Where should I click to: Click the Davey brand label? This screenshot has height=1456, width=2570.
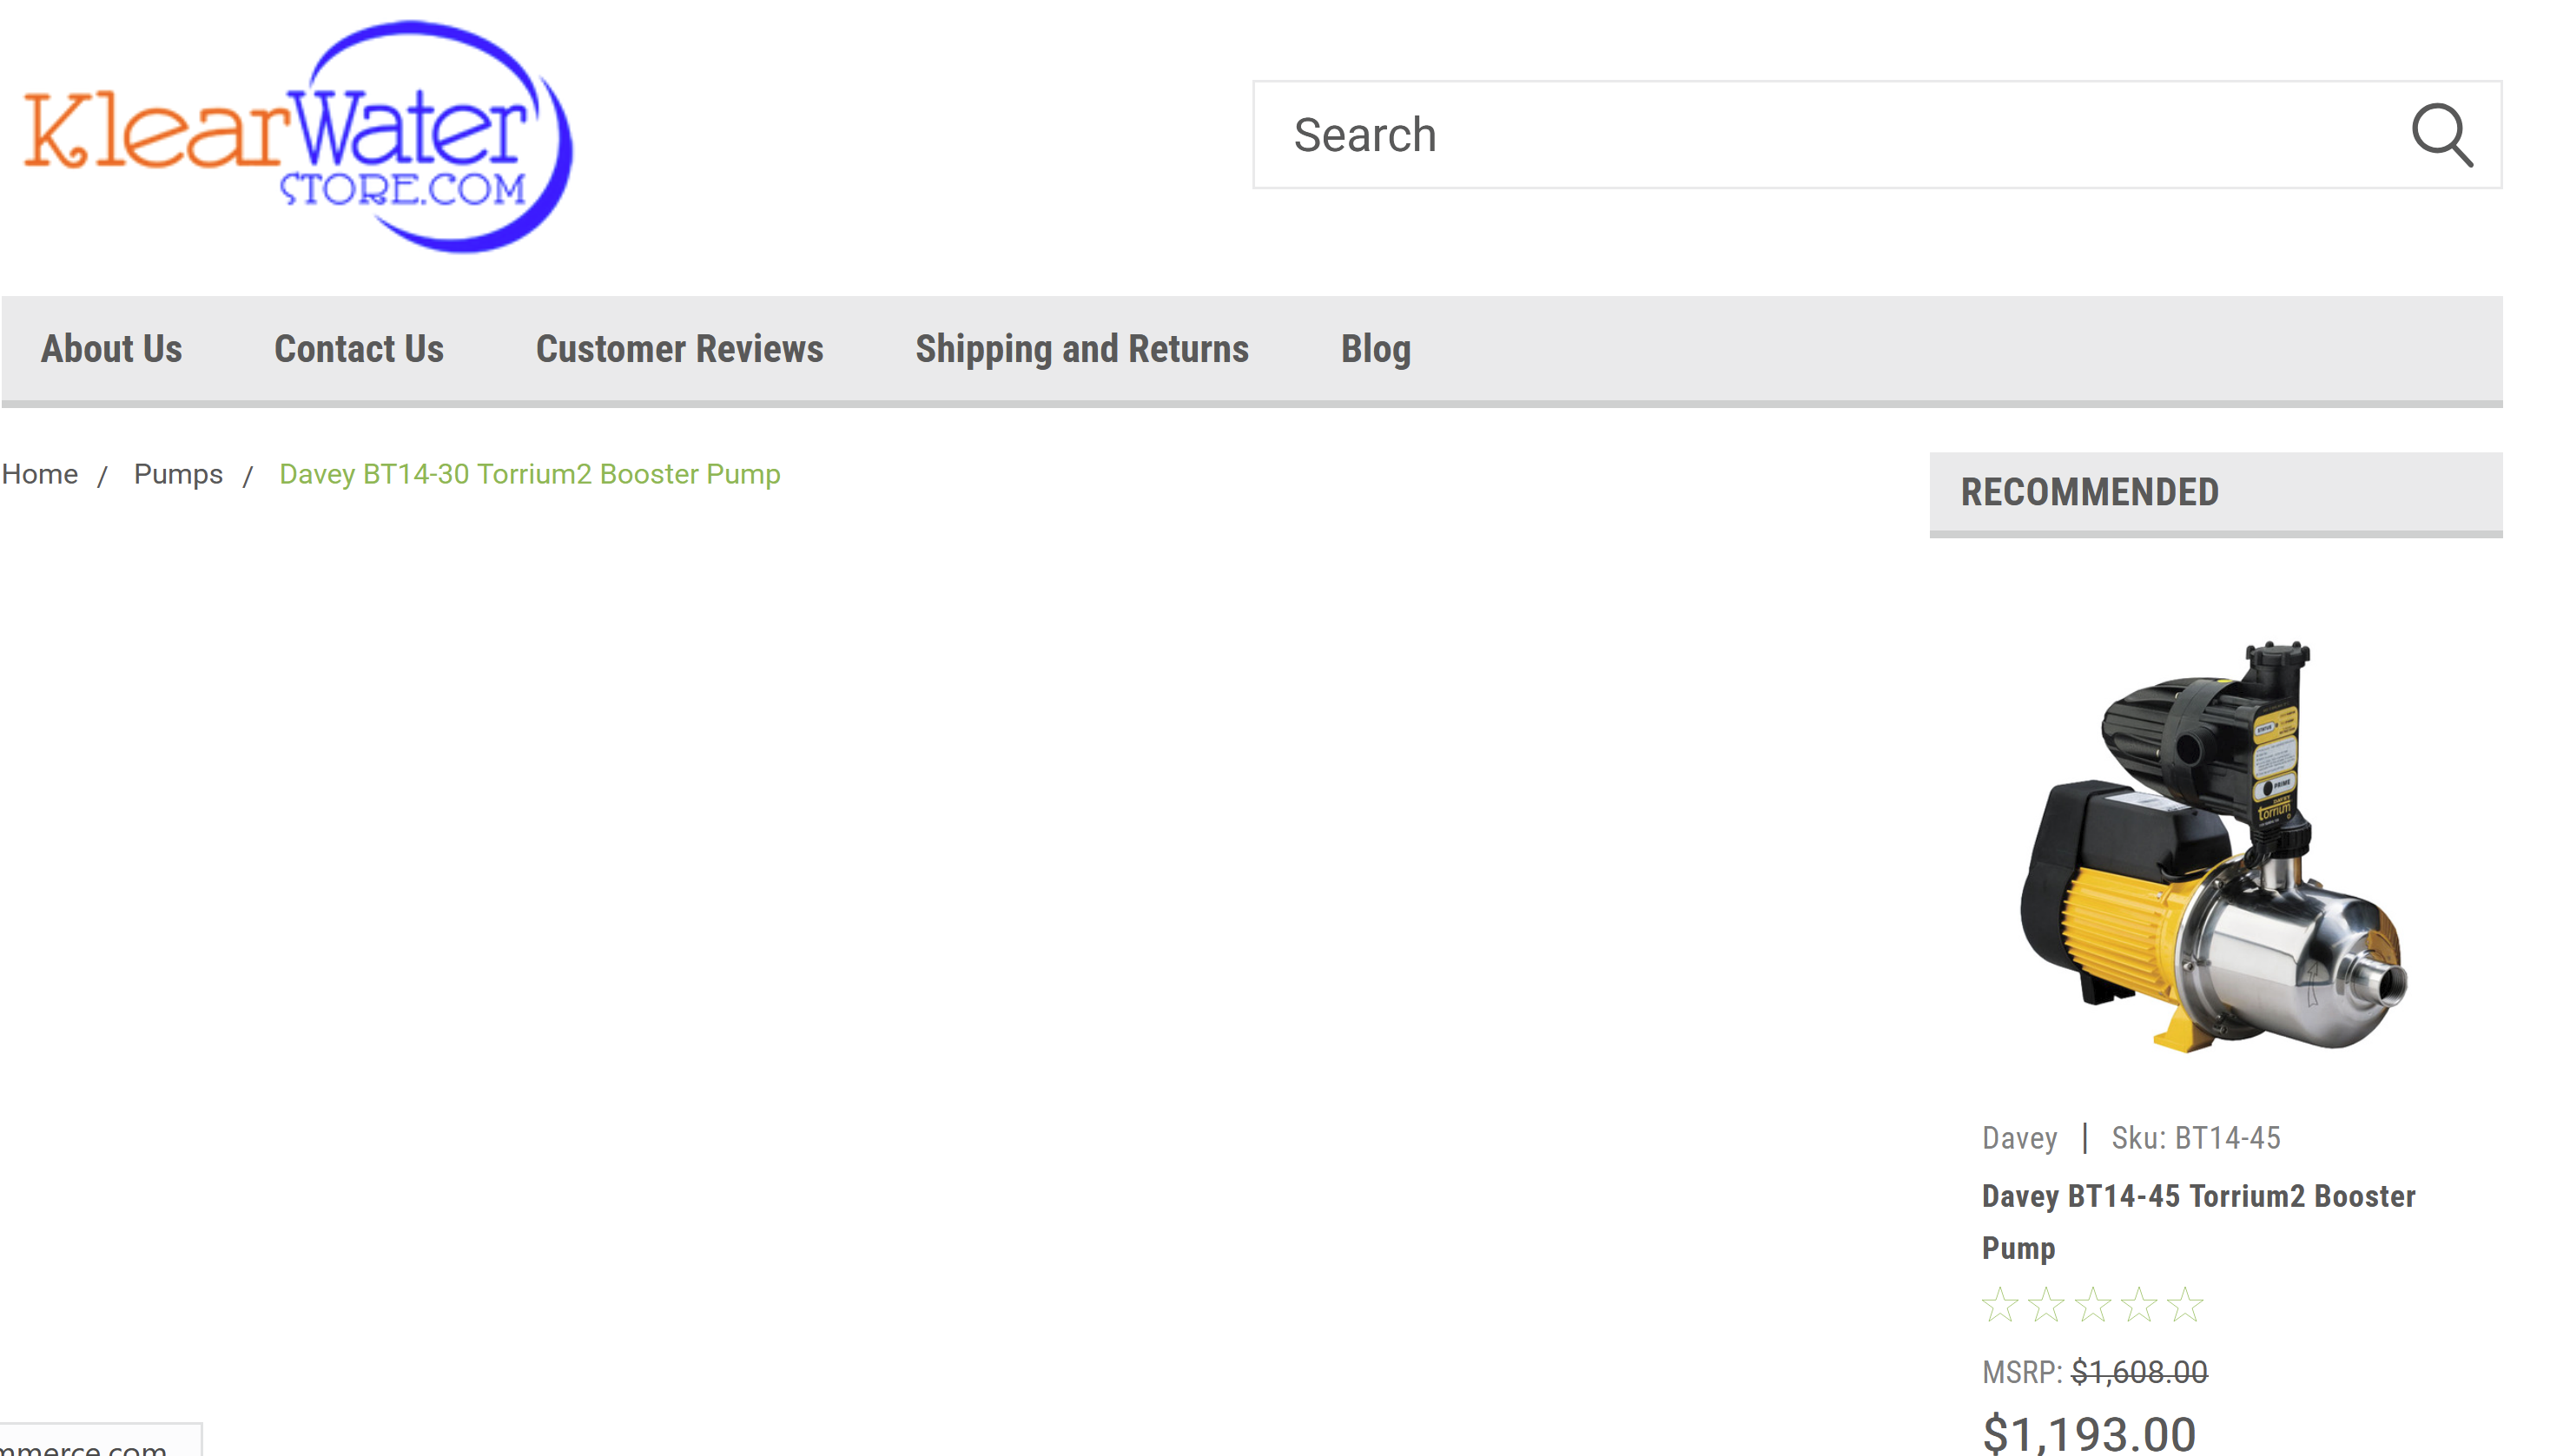[x=2018, y=1138]
